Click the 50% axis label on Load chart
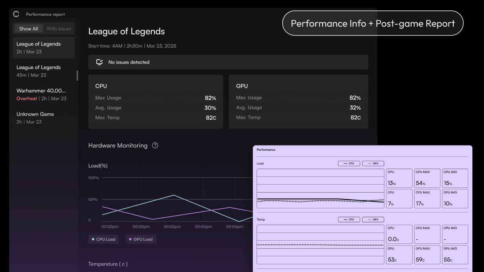The height and width of the screenshot is (272, 484). tap(93, 199)
